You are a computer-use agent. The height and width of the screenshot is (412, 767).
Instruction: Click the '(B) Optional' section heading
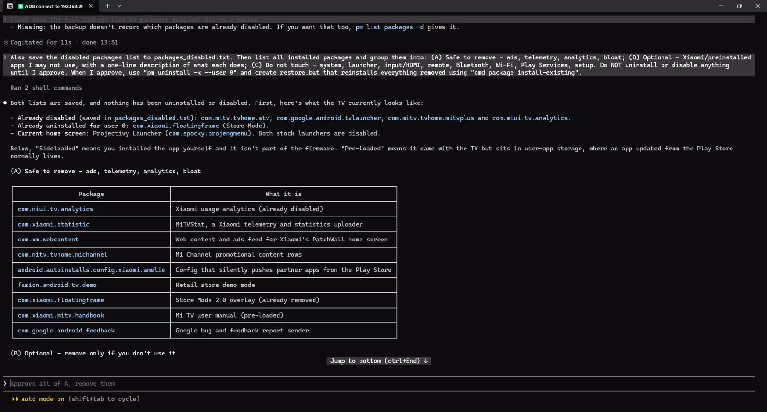pyautogui.click(x=93, y=354)
